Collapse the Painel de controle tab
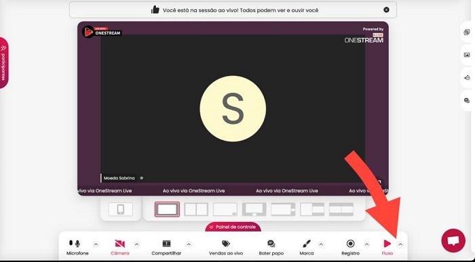Image resolution: width=475 pixels, height=262 pixels. pyautogui.click(x=233, y=227)
